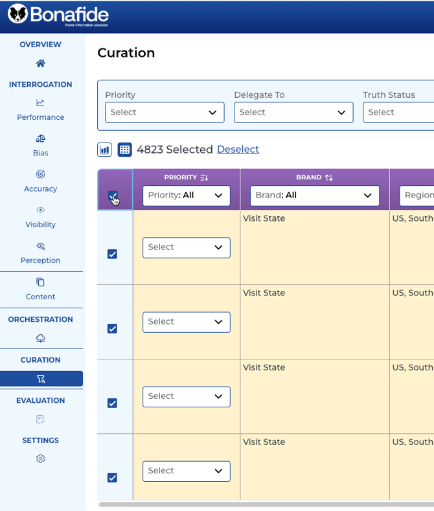Select the Bias scales icon
Image resolution: width=434 pixels, height=511 pixels.
[41, 139]
